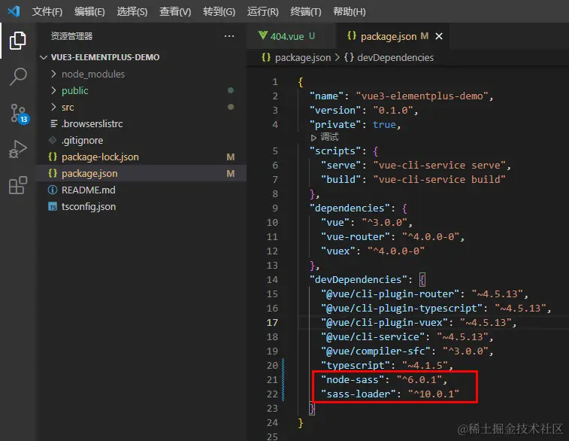Click the "version" key on line 3

pyautogui.click(x=335, y=110)
